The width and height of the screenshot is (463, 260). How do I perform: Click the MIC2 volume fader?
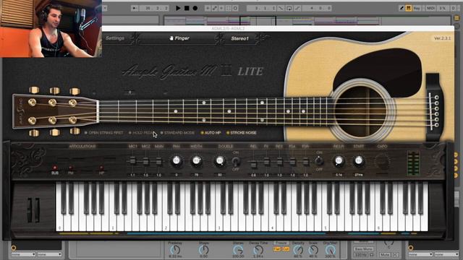(145, 161)
